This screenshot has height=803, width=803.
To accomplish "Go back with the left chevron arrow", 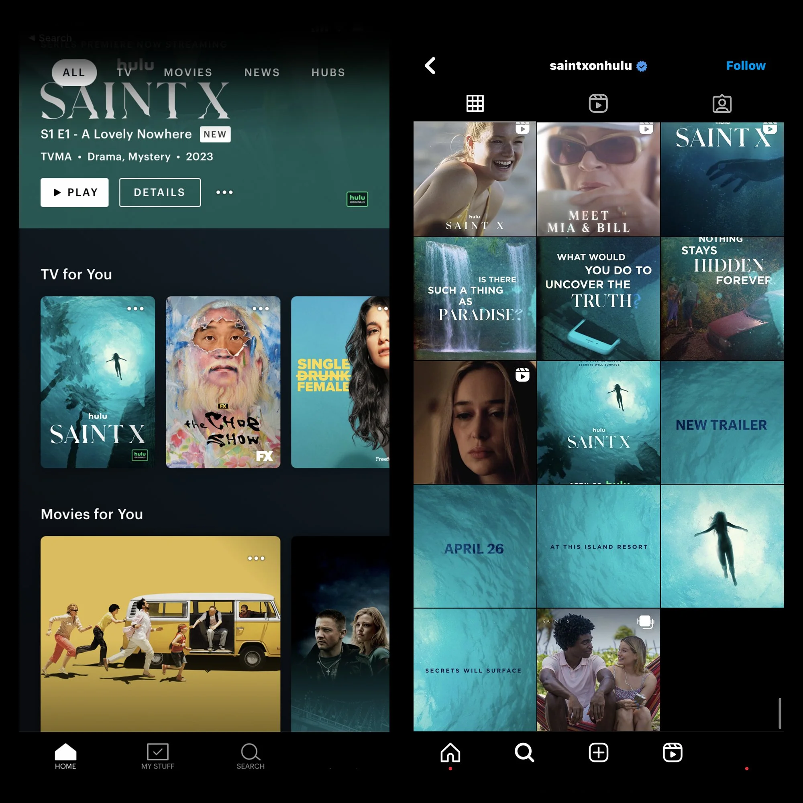I will pyautogui.click(x=430, y=66).
